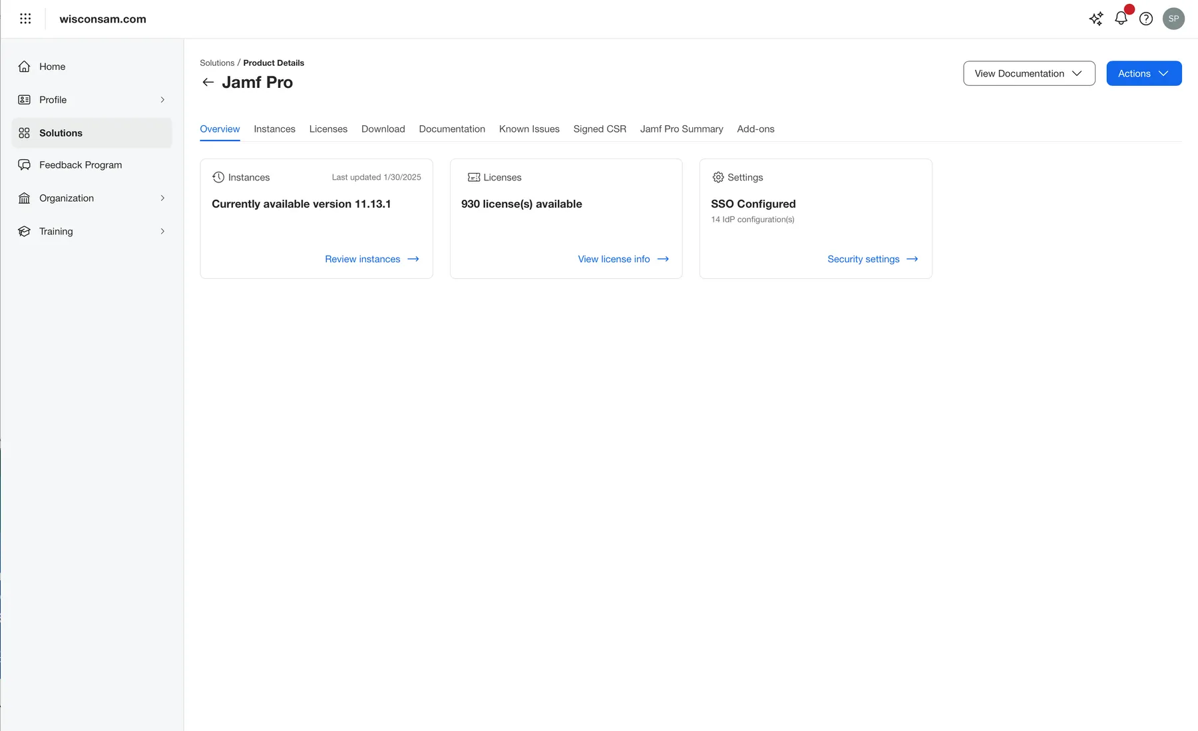
Task: Click the 'SSO Configured' heading
Action: 753,204
